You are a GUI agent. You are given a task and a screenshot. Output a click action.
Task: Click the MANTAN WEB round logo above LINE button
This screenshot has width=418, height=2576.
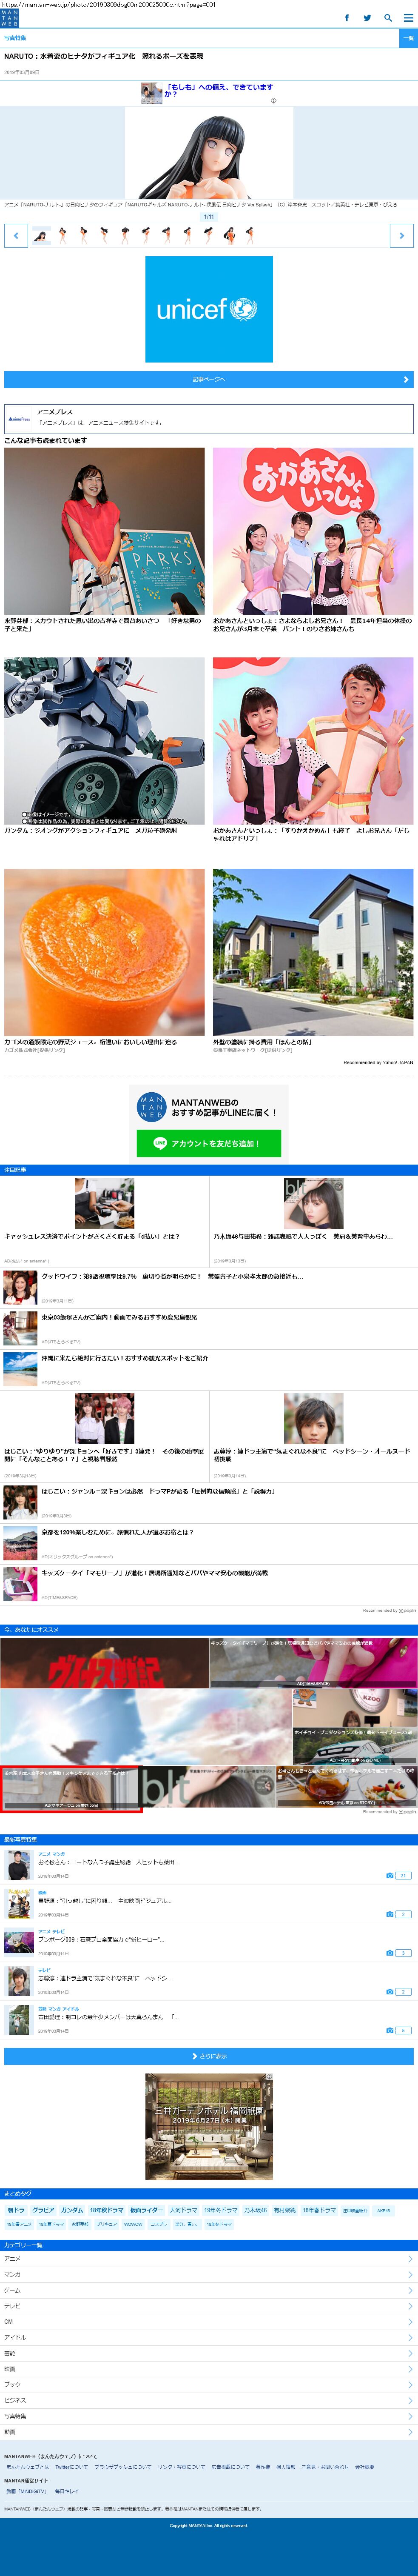click(x=151, y=1108)
